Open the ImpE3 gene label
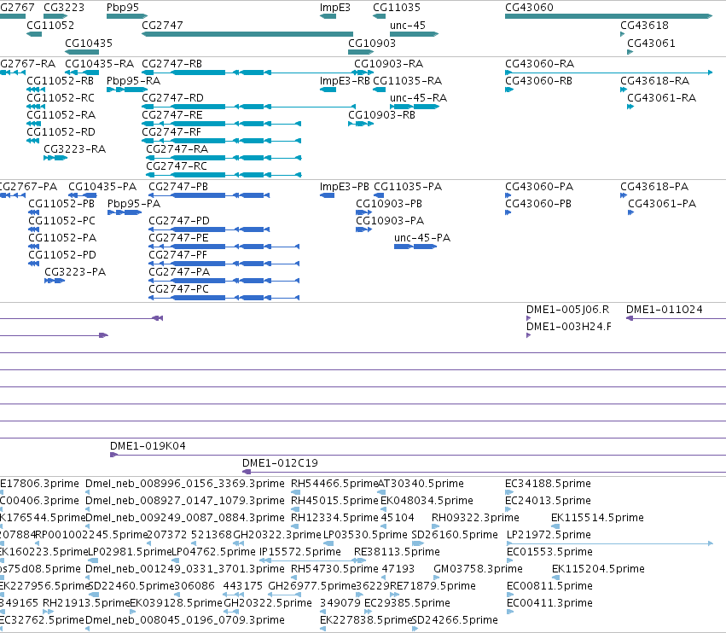726x633 pixels. pos(334,8)
